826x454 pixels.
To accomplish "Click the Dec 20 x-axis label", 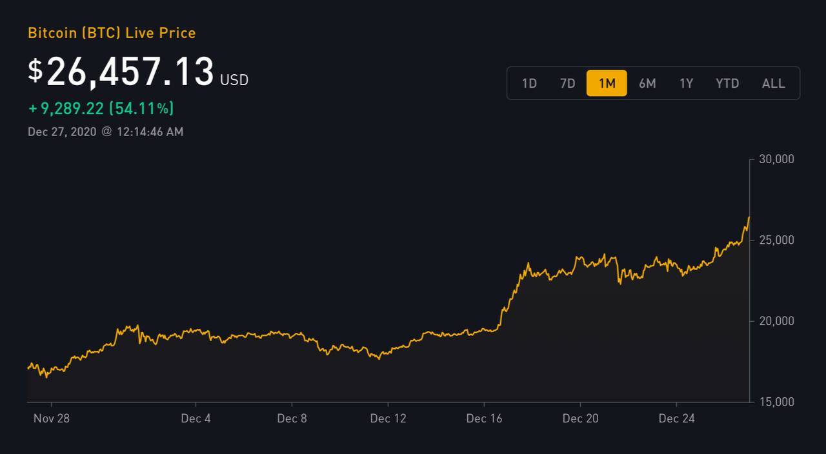I will 580,418.
